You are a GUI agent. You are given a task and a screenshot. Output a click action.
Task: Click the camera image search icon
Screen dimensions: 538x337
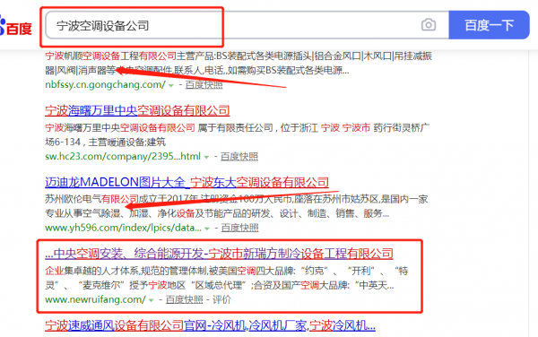(429, 25)
